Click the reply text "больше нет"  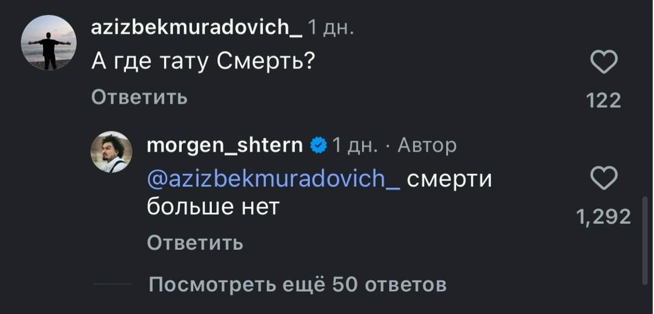point(213,207)
